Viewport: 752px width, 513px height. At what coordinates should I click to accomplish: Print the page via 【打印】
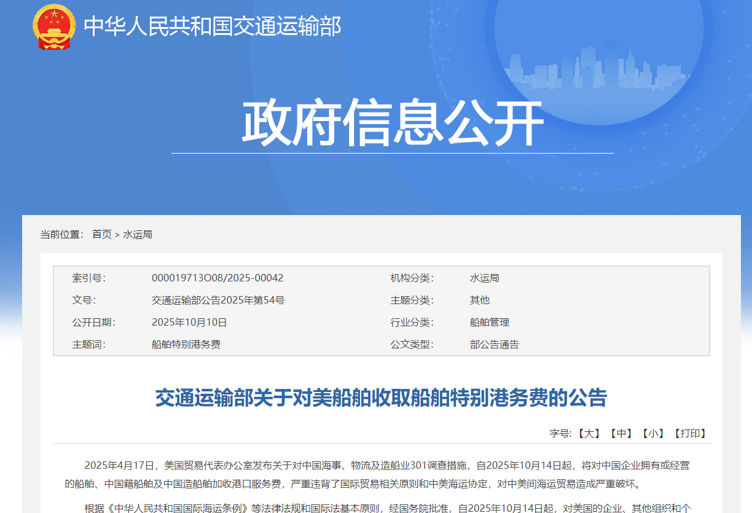[690, 433]
